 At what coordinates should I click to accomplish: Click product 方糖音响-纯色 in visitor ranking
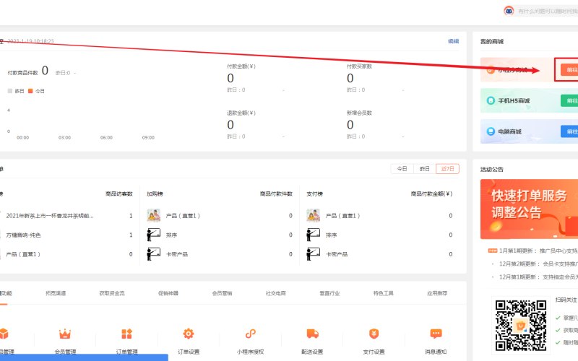pyautogui.click(x=23, y=235)
